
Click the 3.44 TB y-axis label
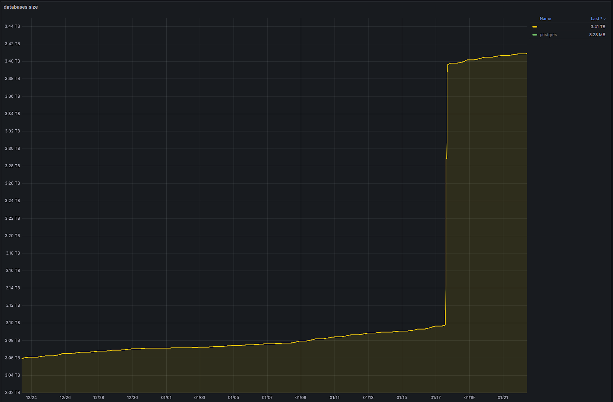click(x=12, y=26)
